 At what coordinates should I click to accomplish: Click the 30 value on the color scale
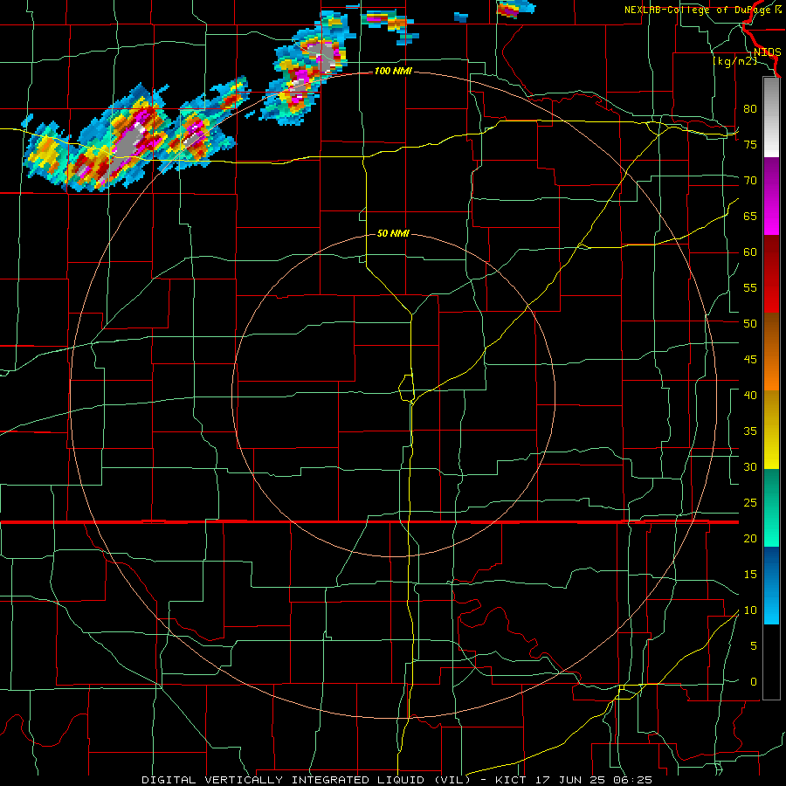point(750,466)
